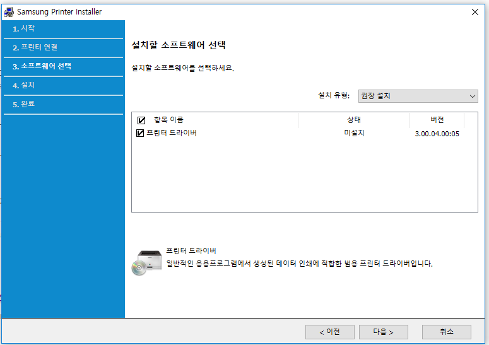Uncheck the 프린터 드라이버 checkbox
489x345 pixels.
click(140, 133)
